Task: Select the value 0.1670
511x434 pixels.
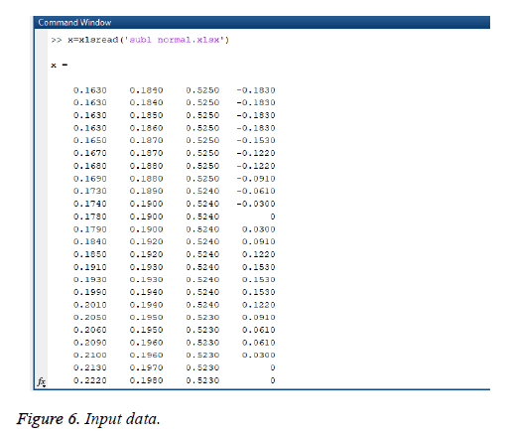Action: 90,153
